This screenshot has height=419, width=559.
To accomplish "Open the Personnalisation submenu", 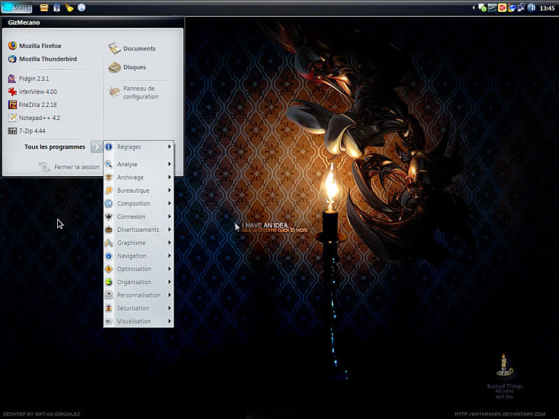I will [138, 295].
